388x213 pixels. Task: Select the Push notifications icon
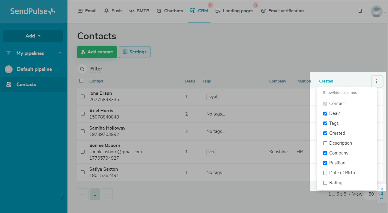pos(106,10)
